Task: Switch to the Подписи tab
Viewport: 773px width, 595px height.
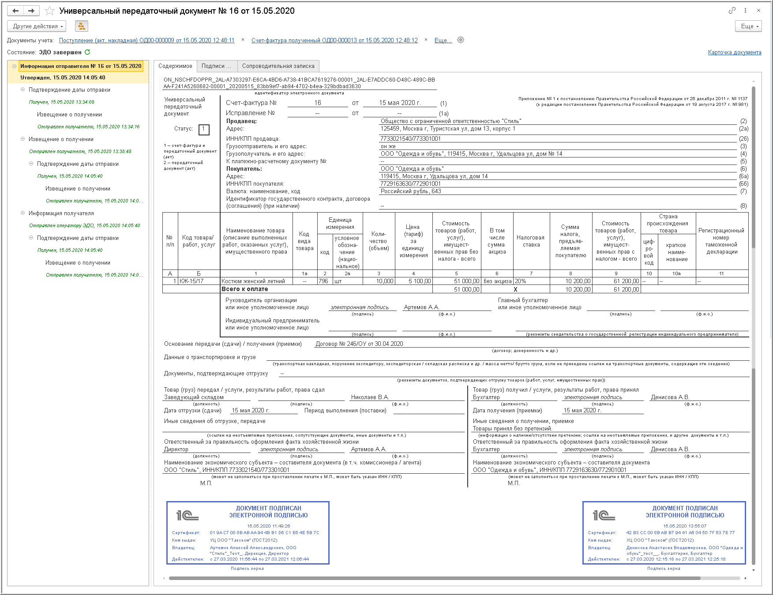Action: pyautogui.click(x=217, y=66)
